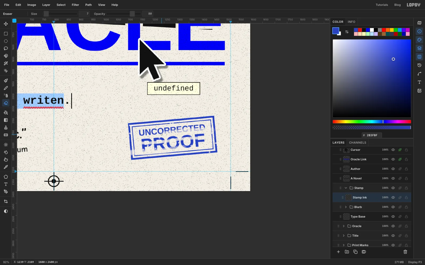Select the Shape polygon tool
This screenshot has height=265, width=425.
(6, 177)
